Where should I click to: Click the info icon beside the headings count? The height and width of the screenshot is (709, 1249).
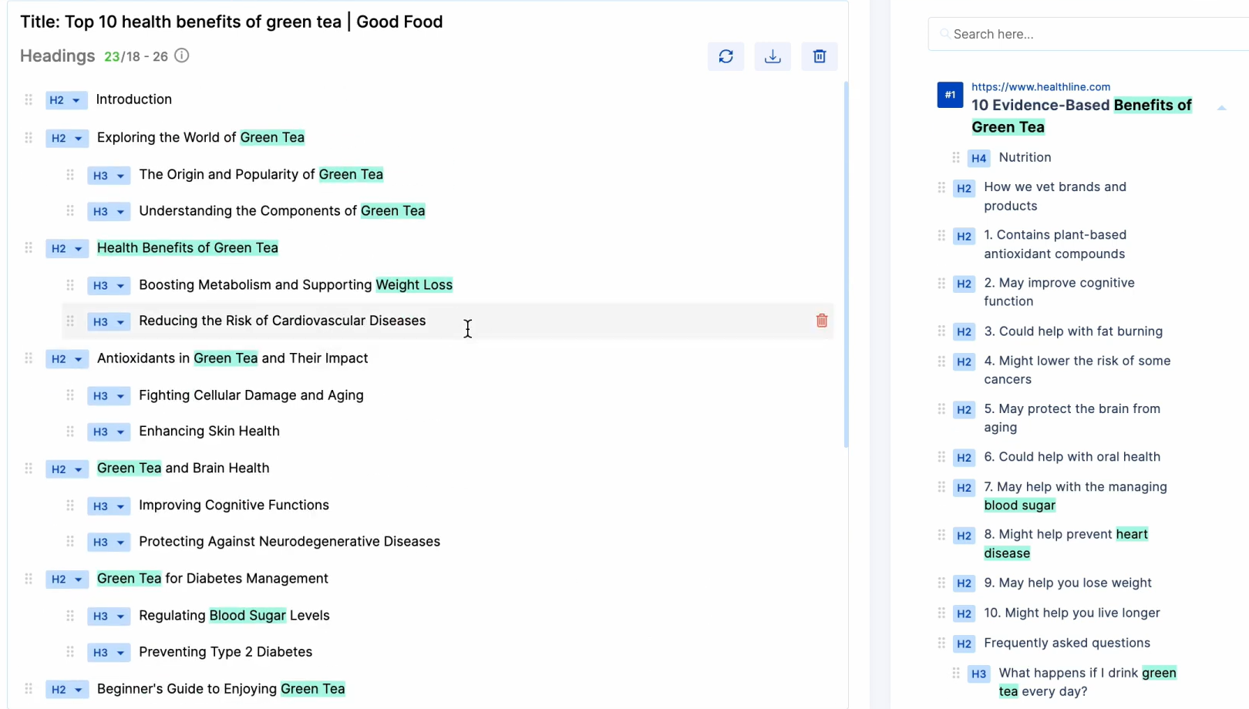[181, 55]
